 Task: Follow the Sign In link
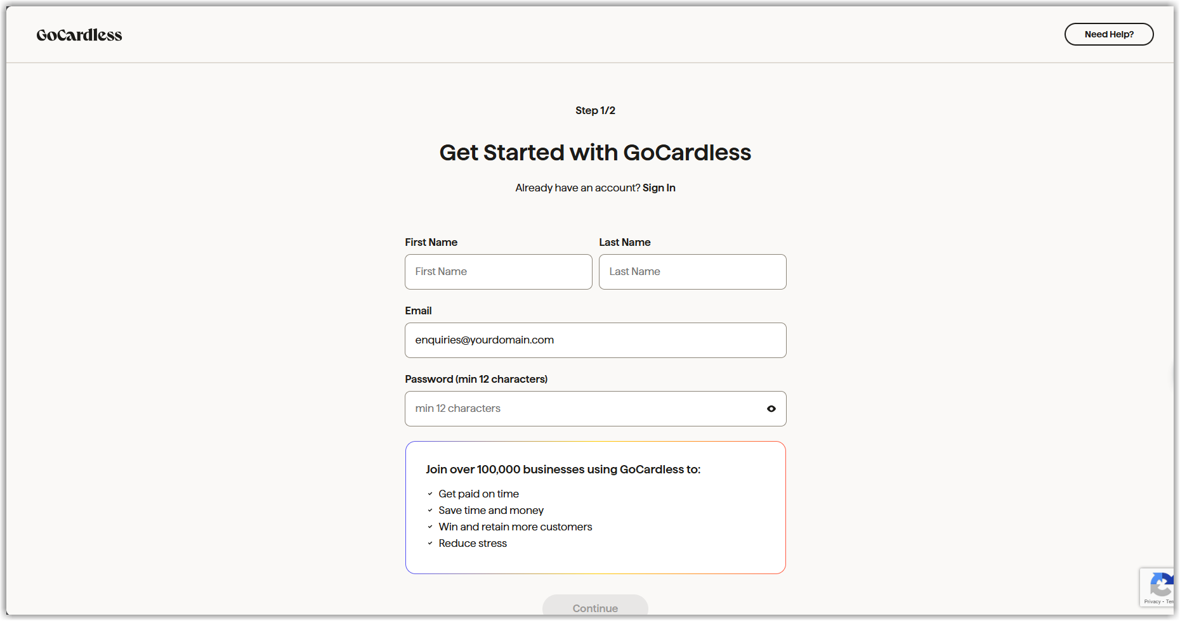click(659, 188)
